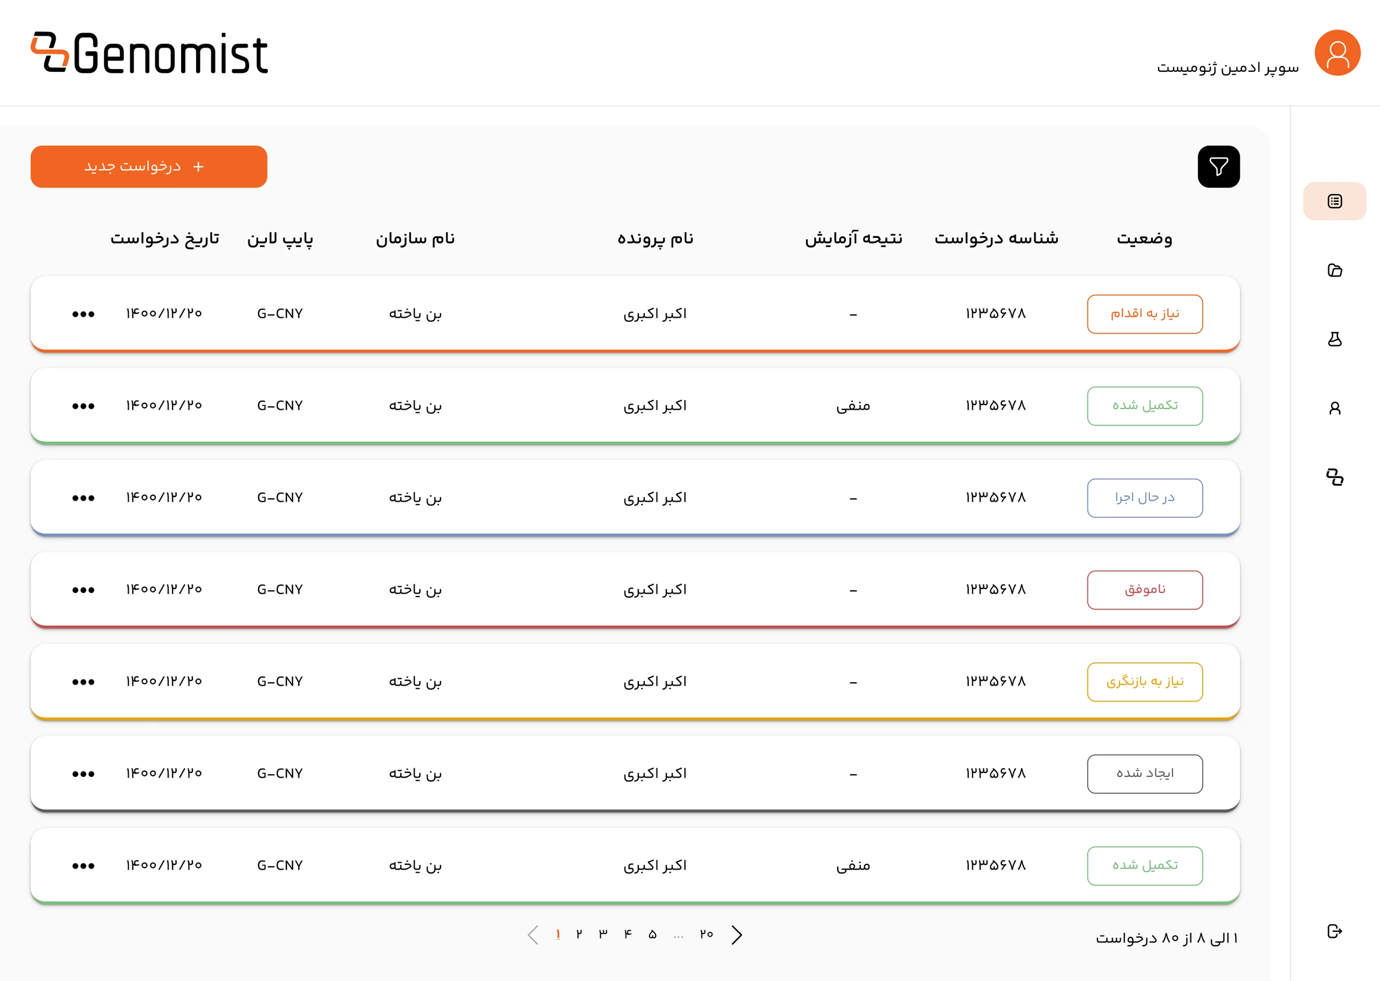Select the requests list sidebar icon
The width and height of the screenshot is (1380, 981).
click(x=1334, y=201)
